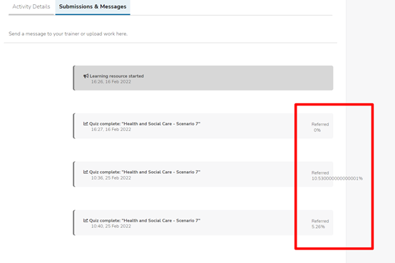
Task: Switch to the Activity Details tab
Action: pos(31,7)
